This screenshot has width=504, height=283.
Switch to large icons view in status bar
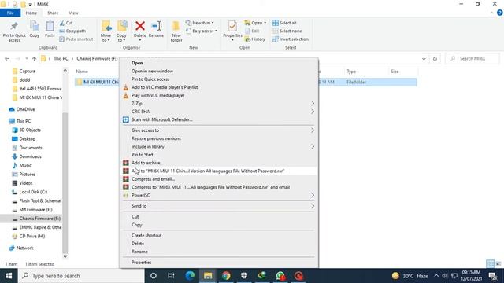pos(498,264)
